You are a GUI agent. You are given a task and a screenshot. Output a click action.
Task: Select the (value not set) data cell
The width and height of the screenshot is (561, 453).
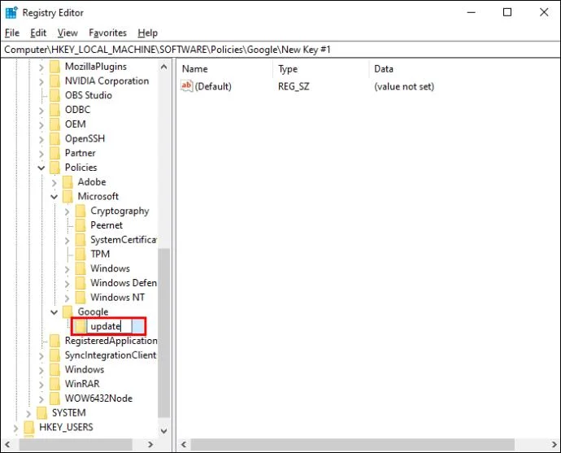point(404,86)
